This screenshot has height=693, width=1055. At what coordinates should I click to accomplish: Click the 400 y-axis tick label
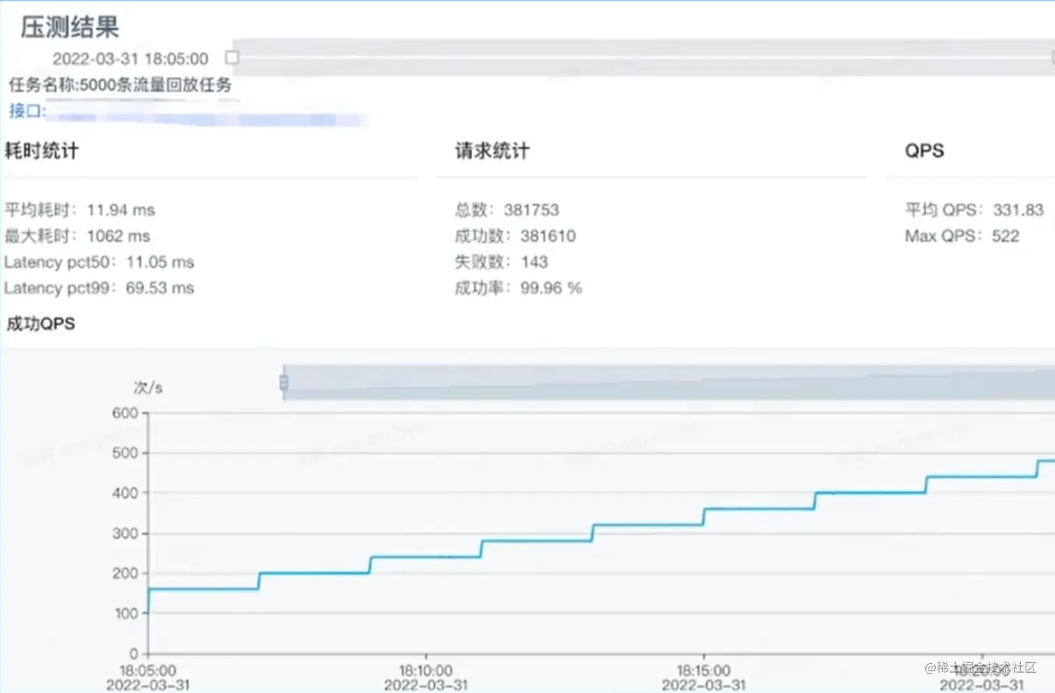(x=126, y=493)
